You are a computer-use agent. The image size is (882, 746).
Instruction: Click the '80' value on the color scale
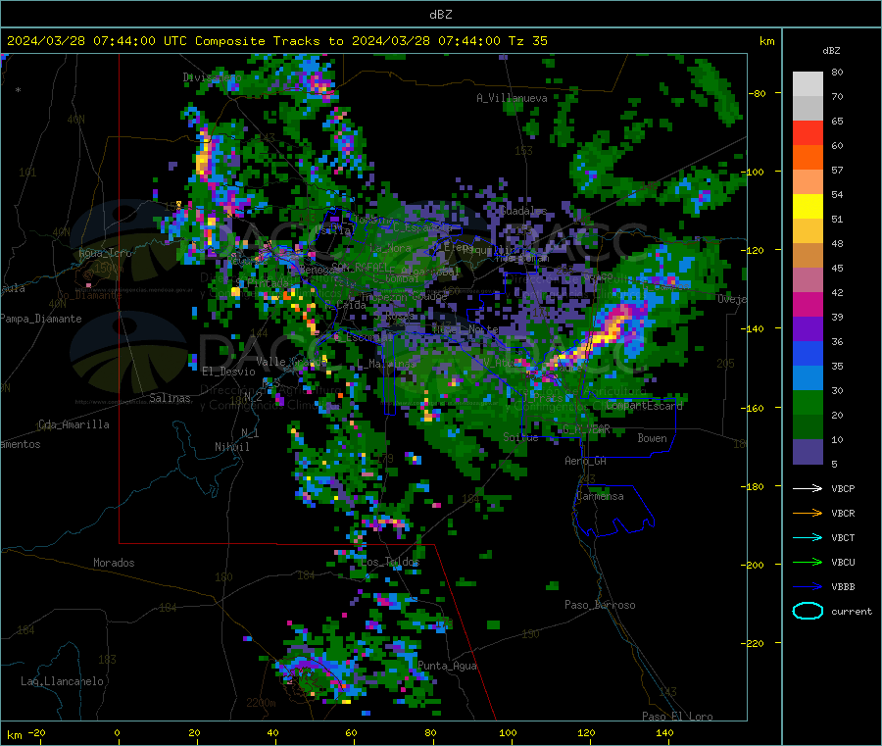[x=837, y=72]
